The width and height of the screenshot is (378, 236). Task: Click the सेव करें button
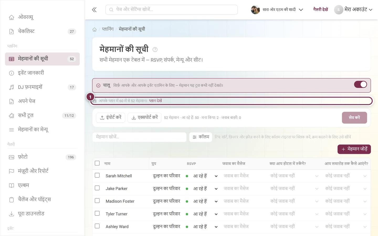coord(354,118)
